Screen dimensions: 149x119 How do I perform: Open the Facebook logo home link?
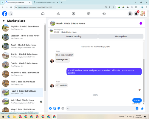pyautogui.click(x=5, y=14)
